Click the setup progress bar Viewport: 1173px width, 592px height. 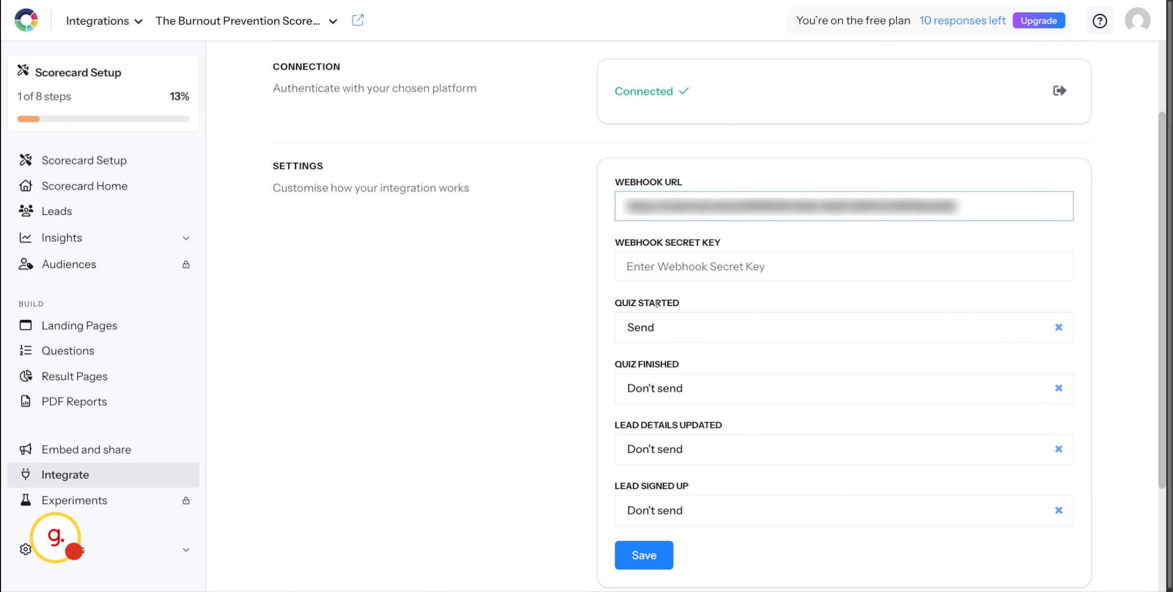[103, 119]
